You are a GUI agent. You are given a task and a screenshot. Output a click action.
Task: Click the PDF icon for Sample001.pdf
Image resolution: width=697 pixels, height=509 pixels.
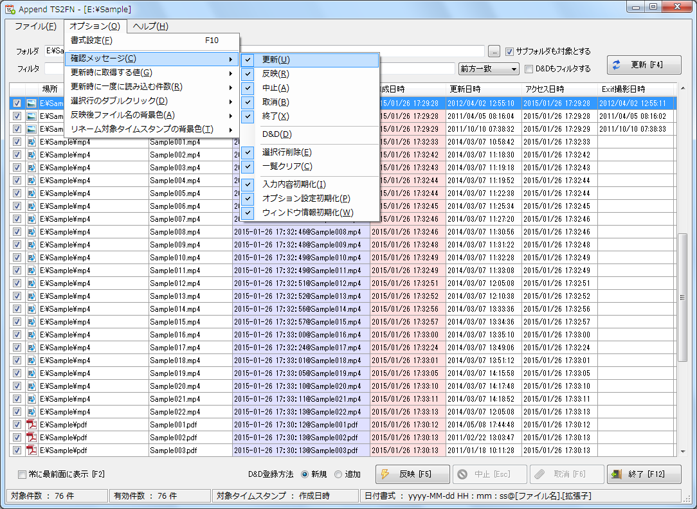pyautogui.click(x=31, y=425)
